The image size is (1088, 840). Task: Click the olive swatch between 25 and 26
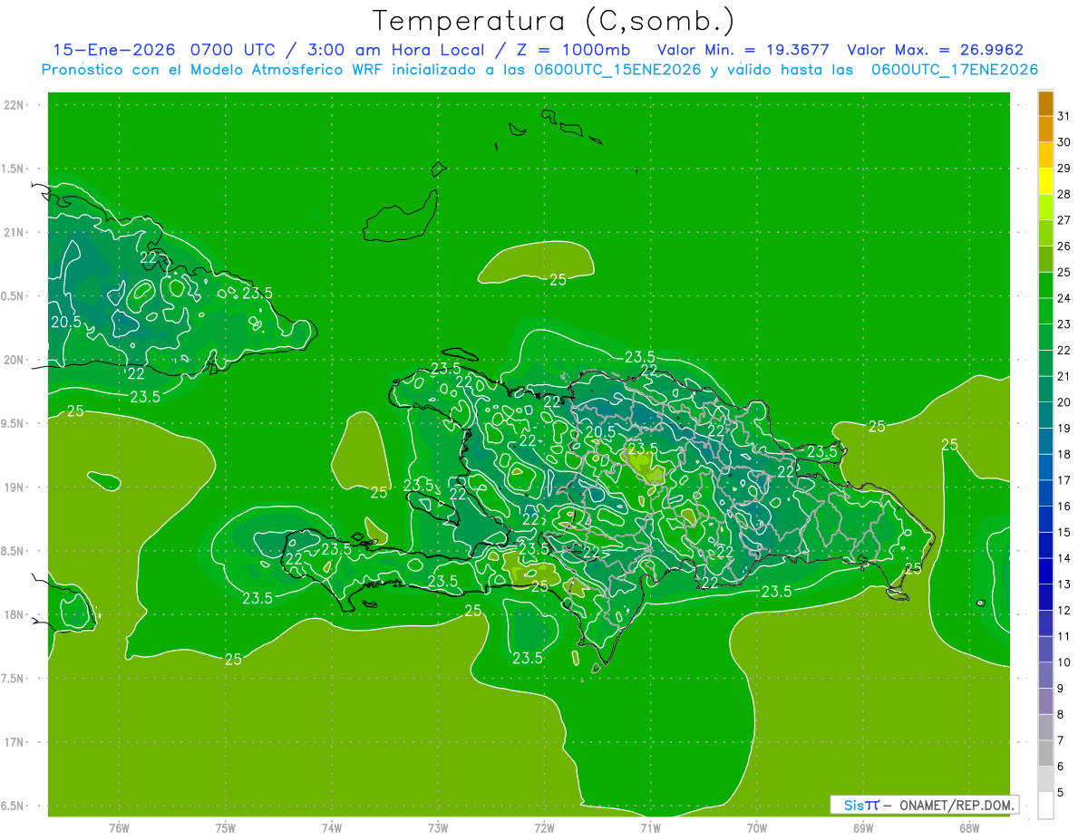pyautogui.click(x=1045, y=259)
